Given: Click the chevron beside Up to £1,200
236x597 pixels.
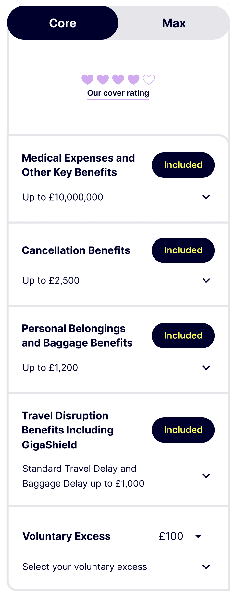Looking at the screenshot, I should pyautogui.click(x=206, y=368).
